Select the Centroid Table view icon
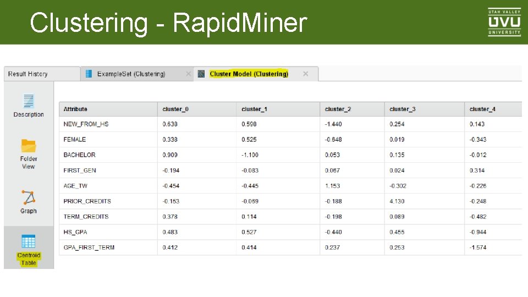Viewport: 528px width, 297px height. pyautogui.click(x=28, y=241)
